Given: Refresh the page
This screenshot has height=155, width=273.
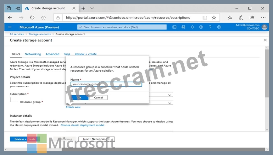Looking at the screenshot, I should coord(32,18).
